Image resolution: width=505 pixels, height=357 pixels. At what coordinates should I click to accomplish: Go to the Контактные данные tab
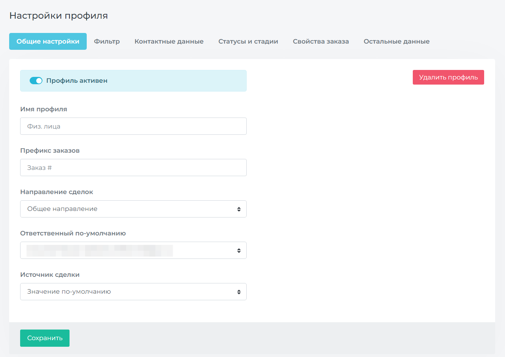[x=169, y=41]
